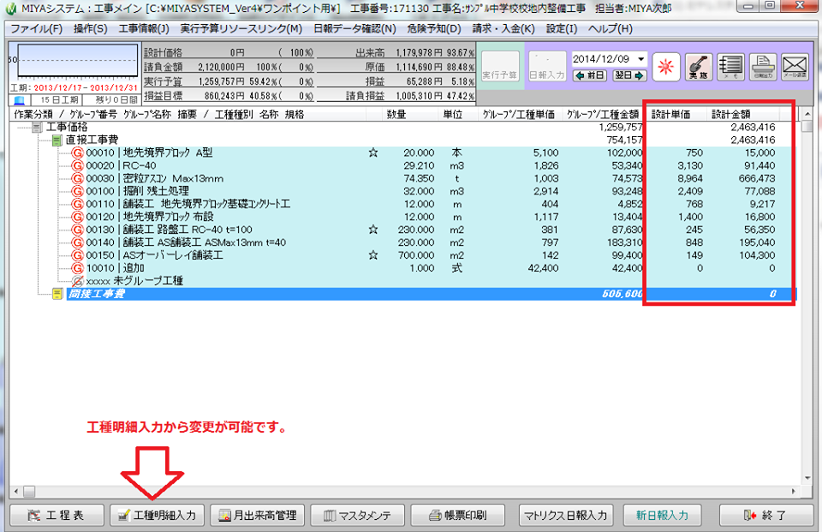The height and width of the screenshot is (532, 822).
Task: Click the blue icon beside 15日工期
Action: tap(20, 100)
